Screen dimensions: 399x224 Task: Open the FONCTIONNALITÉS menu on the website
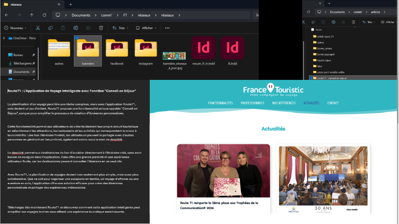pos(221,103)
